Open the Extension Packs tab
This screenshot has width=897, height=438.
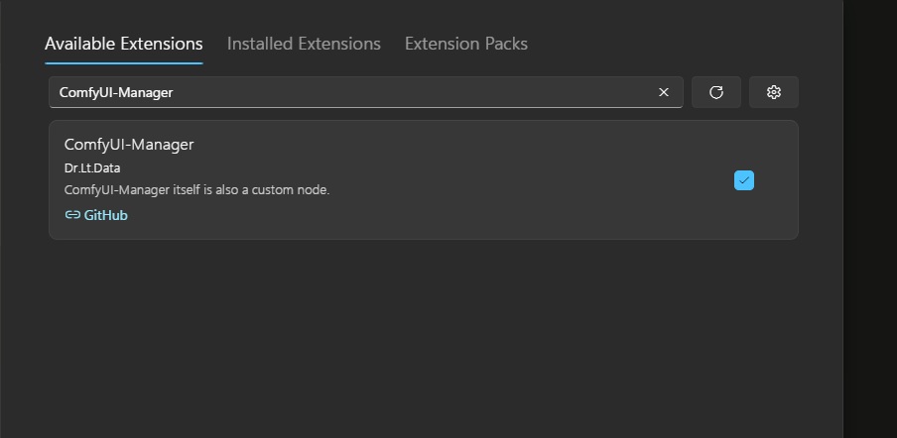pyautogui.click(x=466, y=44)
